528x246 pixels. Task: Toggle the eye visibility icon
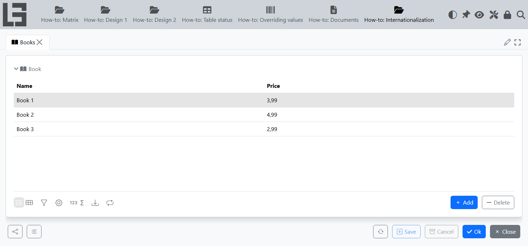(x=479, y=15)
